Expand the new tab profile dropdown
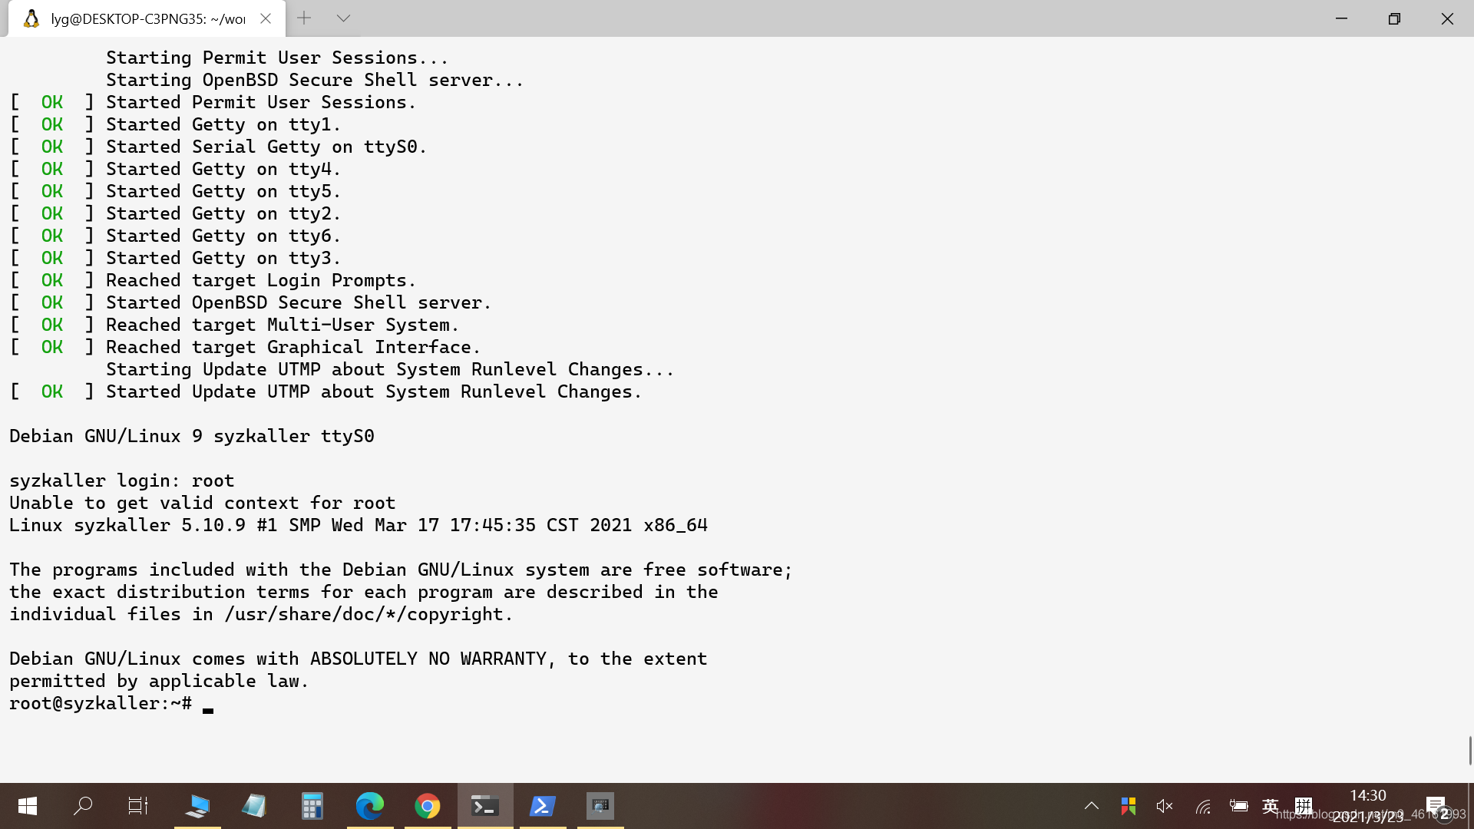 pyautogui.click(x=343, y=18)
